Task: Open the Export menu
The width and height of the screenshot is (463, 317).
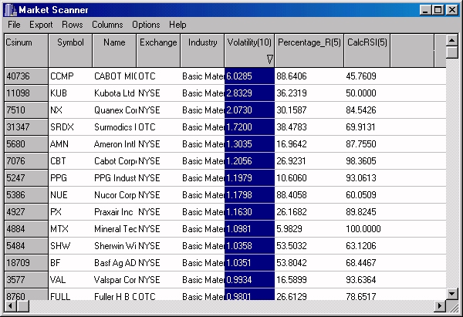Action: point(41,25)
